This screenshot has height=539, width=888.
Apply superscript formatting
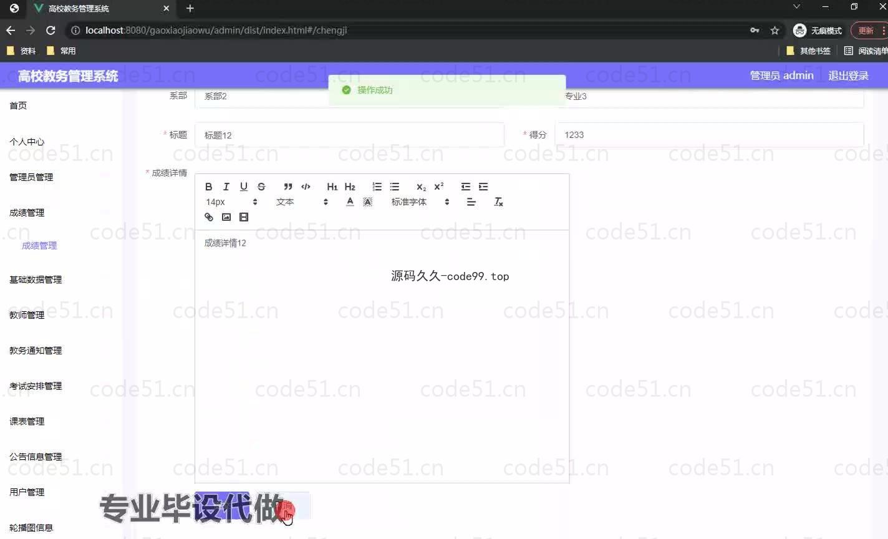click(x=439, y=187)
